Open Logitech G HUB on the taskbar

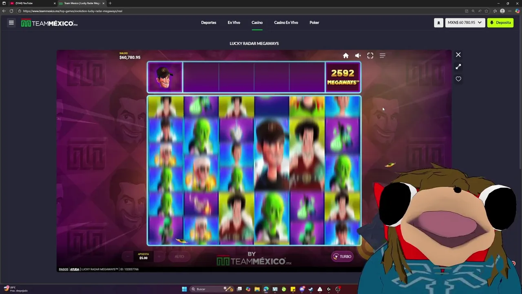[329, 289]
